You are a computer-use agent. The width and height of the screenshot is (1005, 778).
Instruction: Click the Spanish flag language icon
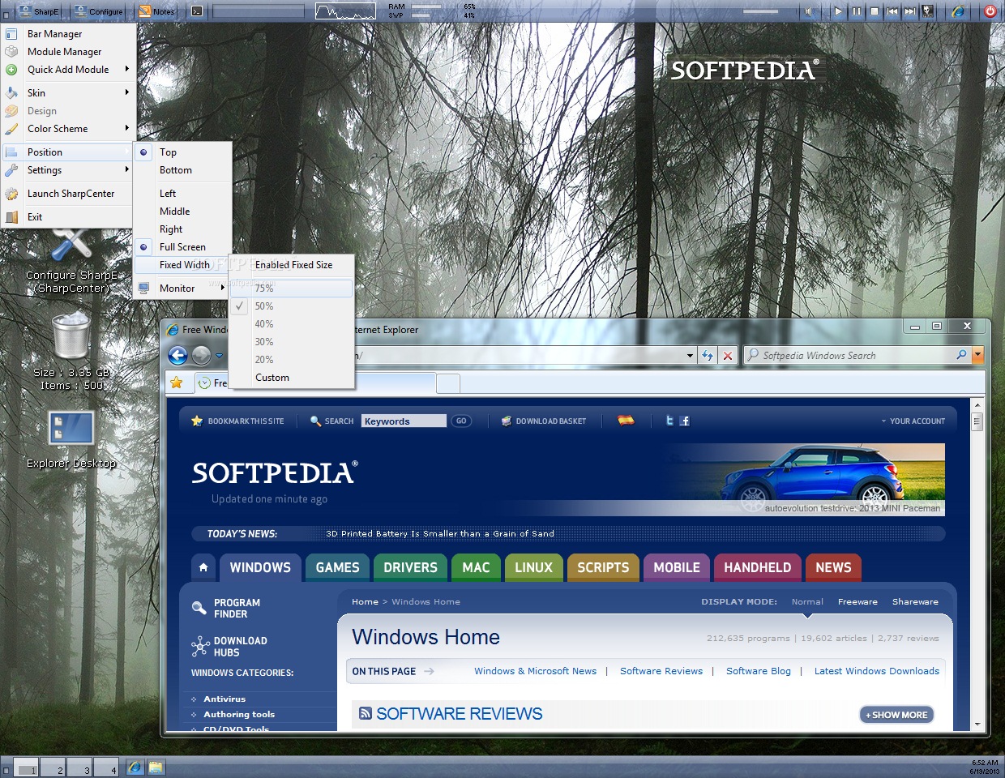626,421
